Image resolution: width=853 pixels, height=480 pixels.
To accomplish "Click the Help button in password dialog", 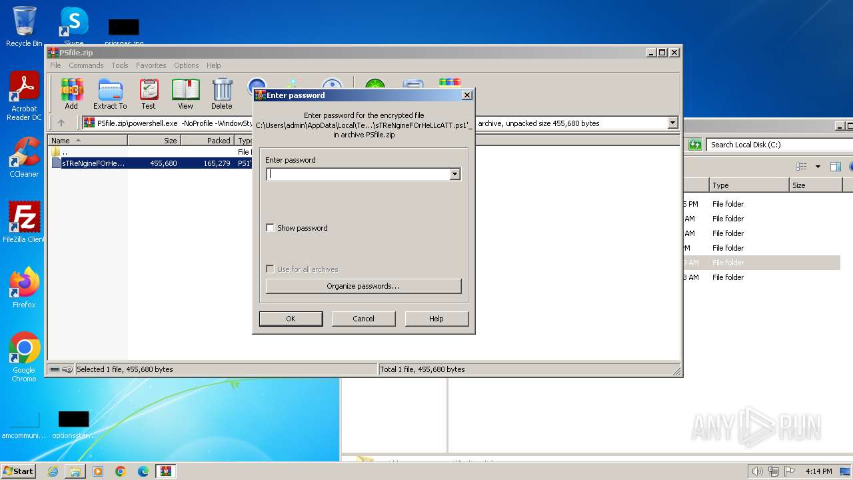I will click(436, 319).
